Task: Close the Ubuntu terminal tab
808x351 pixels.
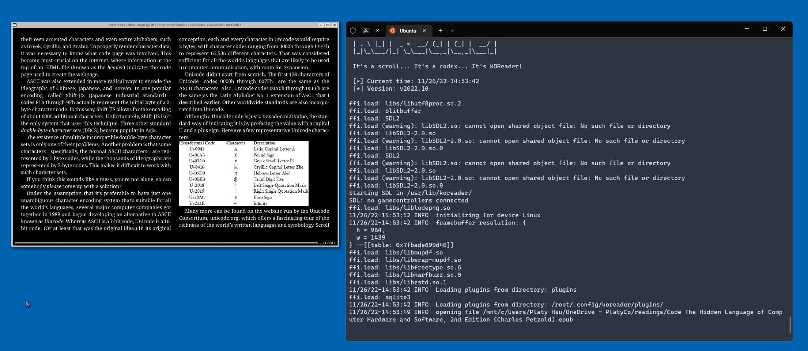Action: pos(424,31)
